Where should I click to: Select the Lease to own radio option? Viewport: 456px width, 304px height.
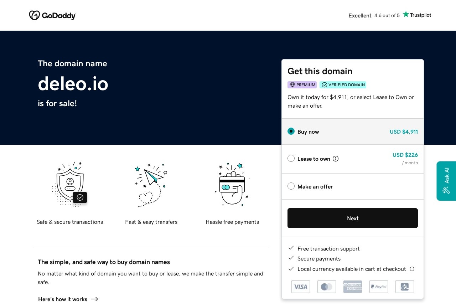click(291, 158)
